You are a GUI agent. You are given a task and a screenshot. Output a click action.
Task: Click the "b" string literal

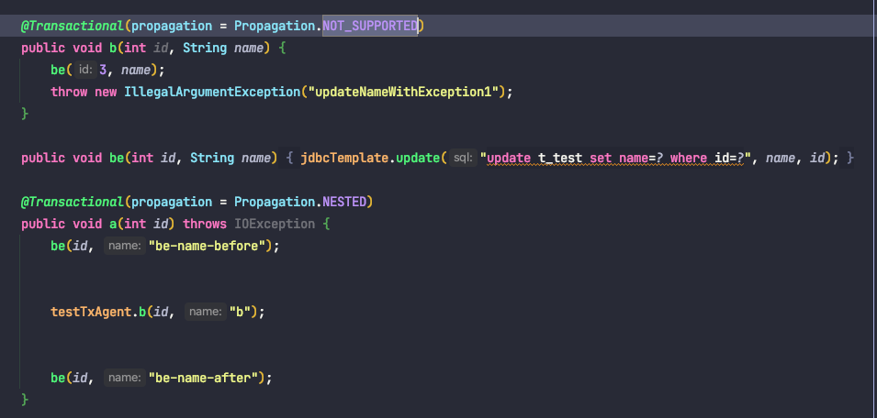[x=240, y=312]
